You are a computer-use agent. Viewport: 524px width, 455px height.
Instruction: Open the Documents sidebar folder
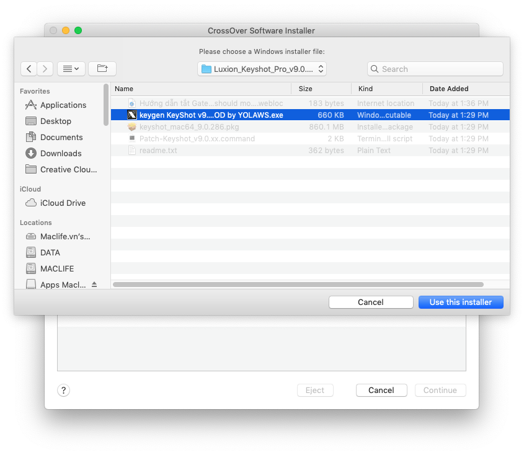[x=61, y=137]
